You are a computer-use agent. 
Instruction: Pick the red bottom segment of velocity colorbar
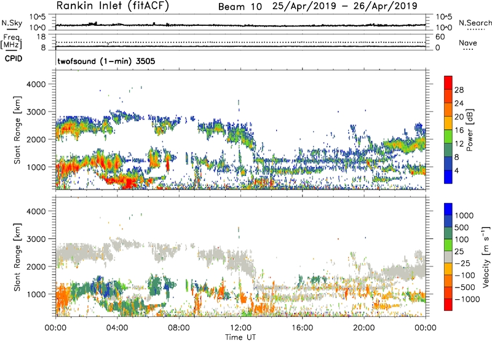448,305
